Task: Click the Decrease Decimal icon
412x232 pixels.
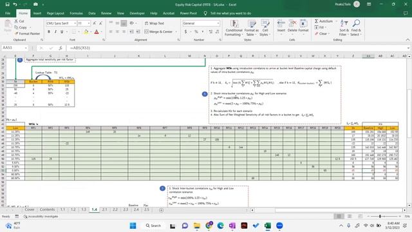Action: pos(218,32)
